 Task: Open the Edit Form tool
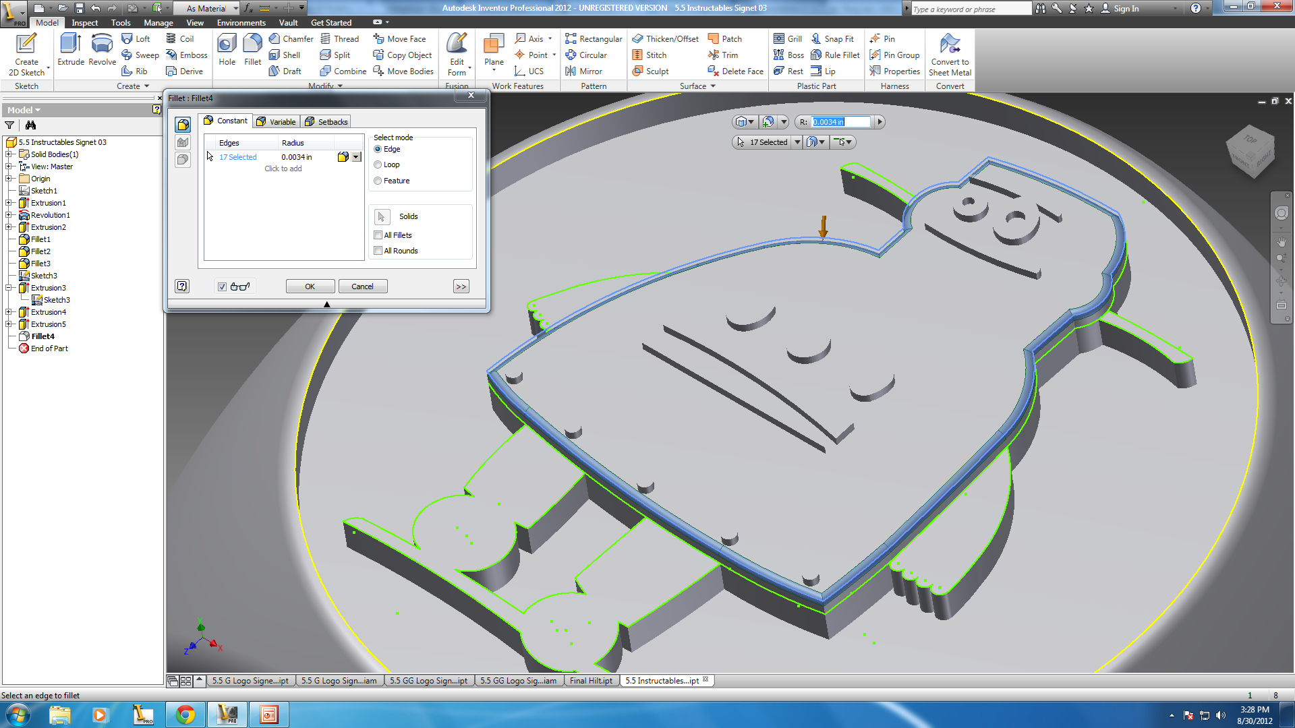pos(457,54)
